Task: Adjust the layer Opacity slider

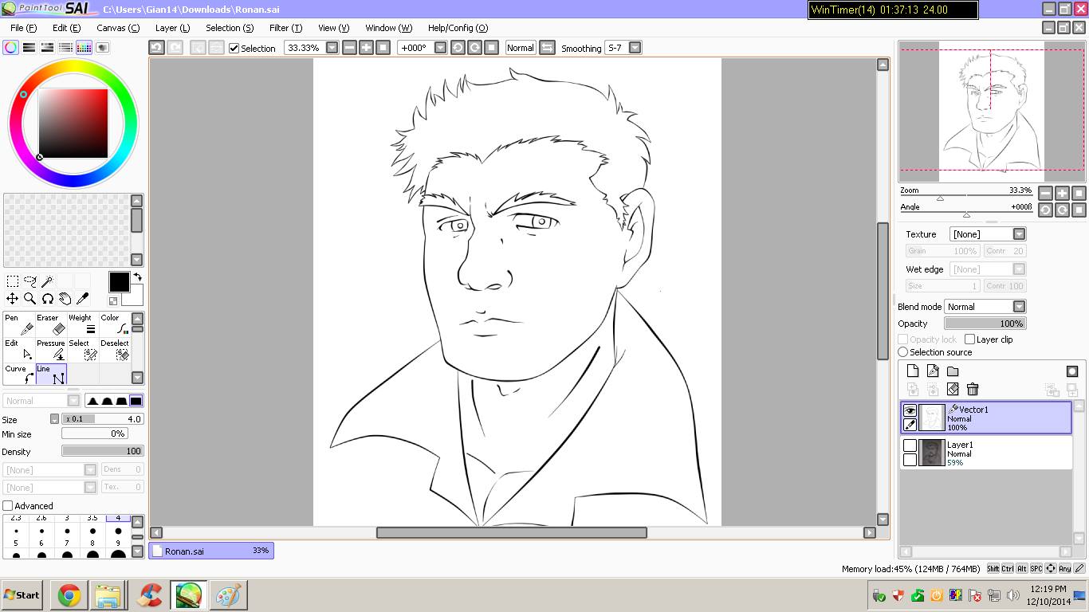Action: 985,324
